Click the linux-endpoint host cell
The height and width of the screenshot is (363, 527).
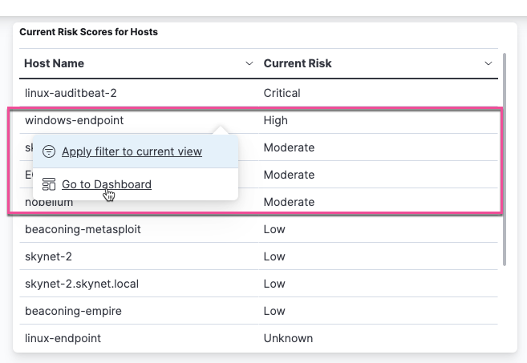pos(63,338)
